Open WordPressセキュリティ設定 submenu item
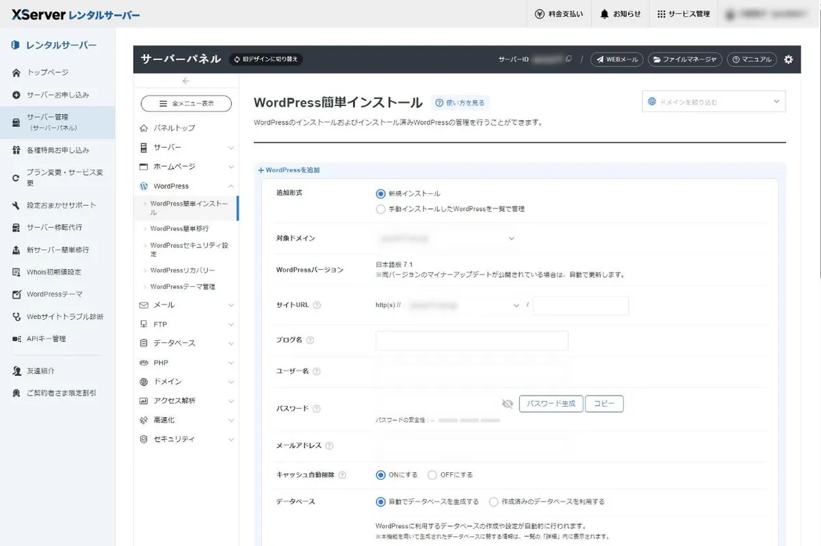 click(x=186, y=249)
